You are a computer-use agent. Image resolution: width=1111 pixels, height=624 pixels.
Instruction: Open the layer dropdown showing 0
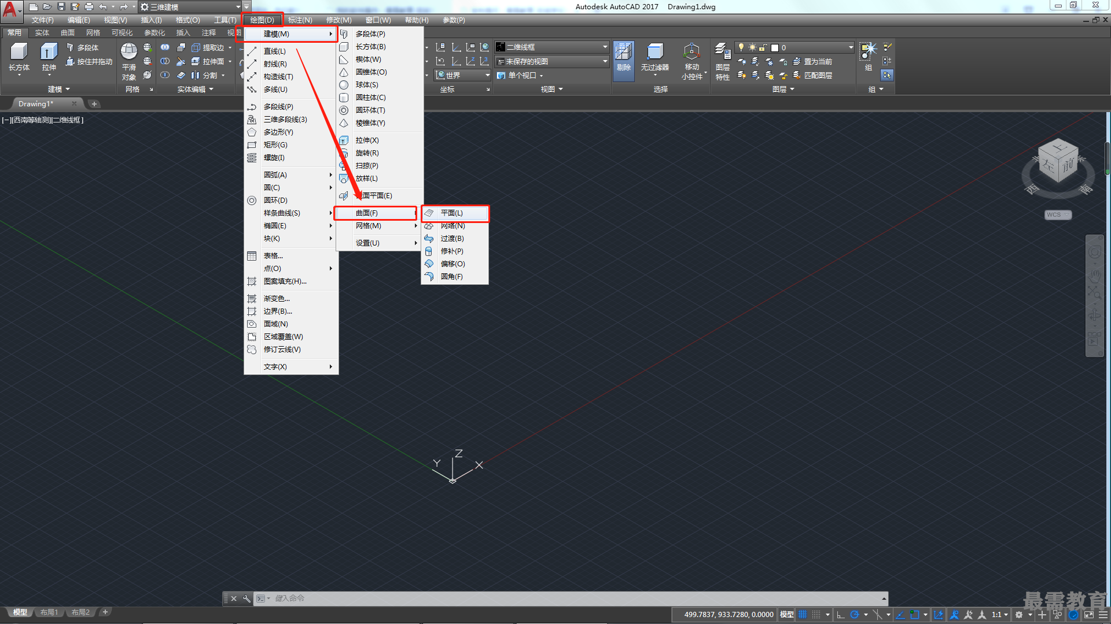click(794, 47)
